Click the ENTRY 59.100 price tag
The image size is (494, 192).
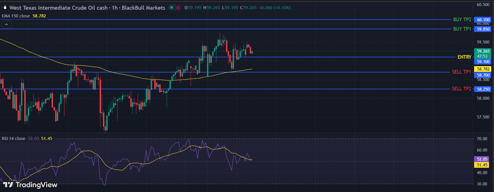483,62
